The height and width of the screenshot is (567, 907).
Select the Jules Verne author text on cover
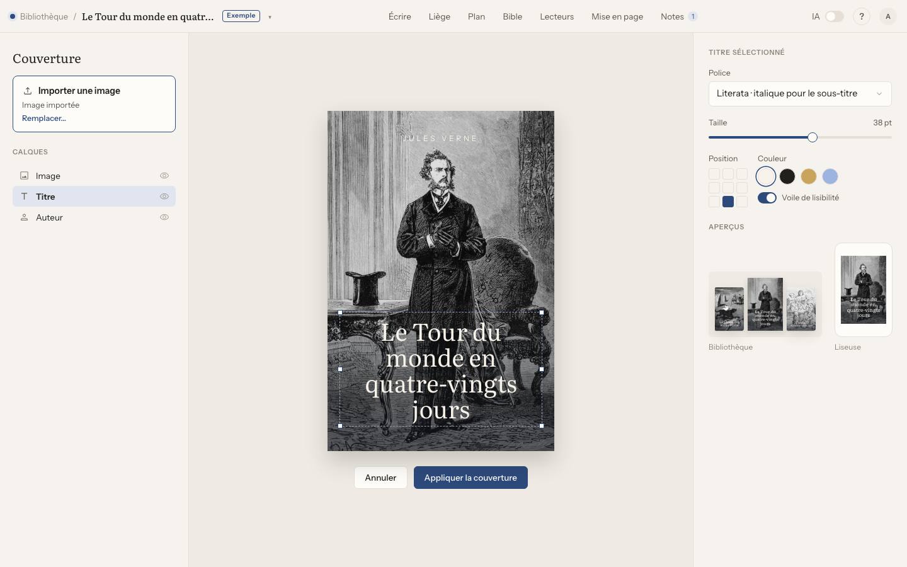[x=441, y=139]
